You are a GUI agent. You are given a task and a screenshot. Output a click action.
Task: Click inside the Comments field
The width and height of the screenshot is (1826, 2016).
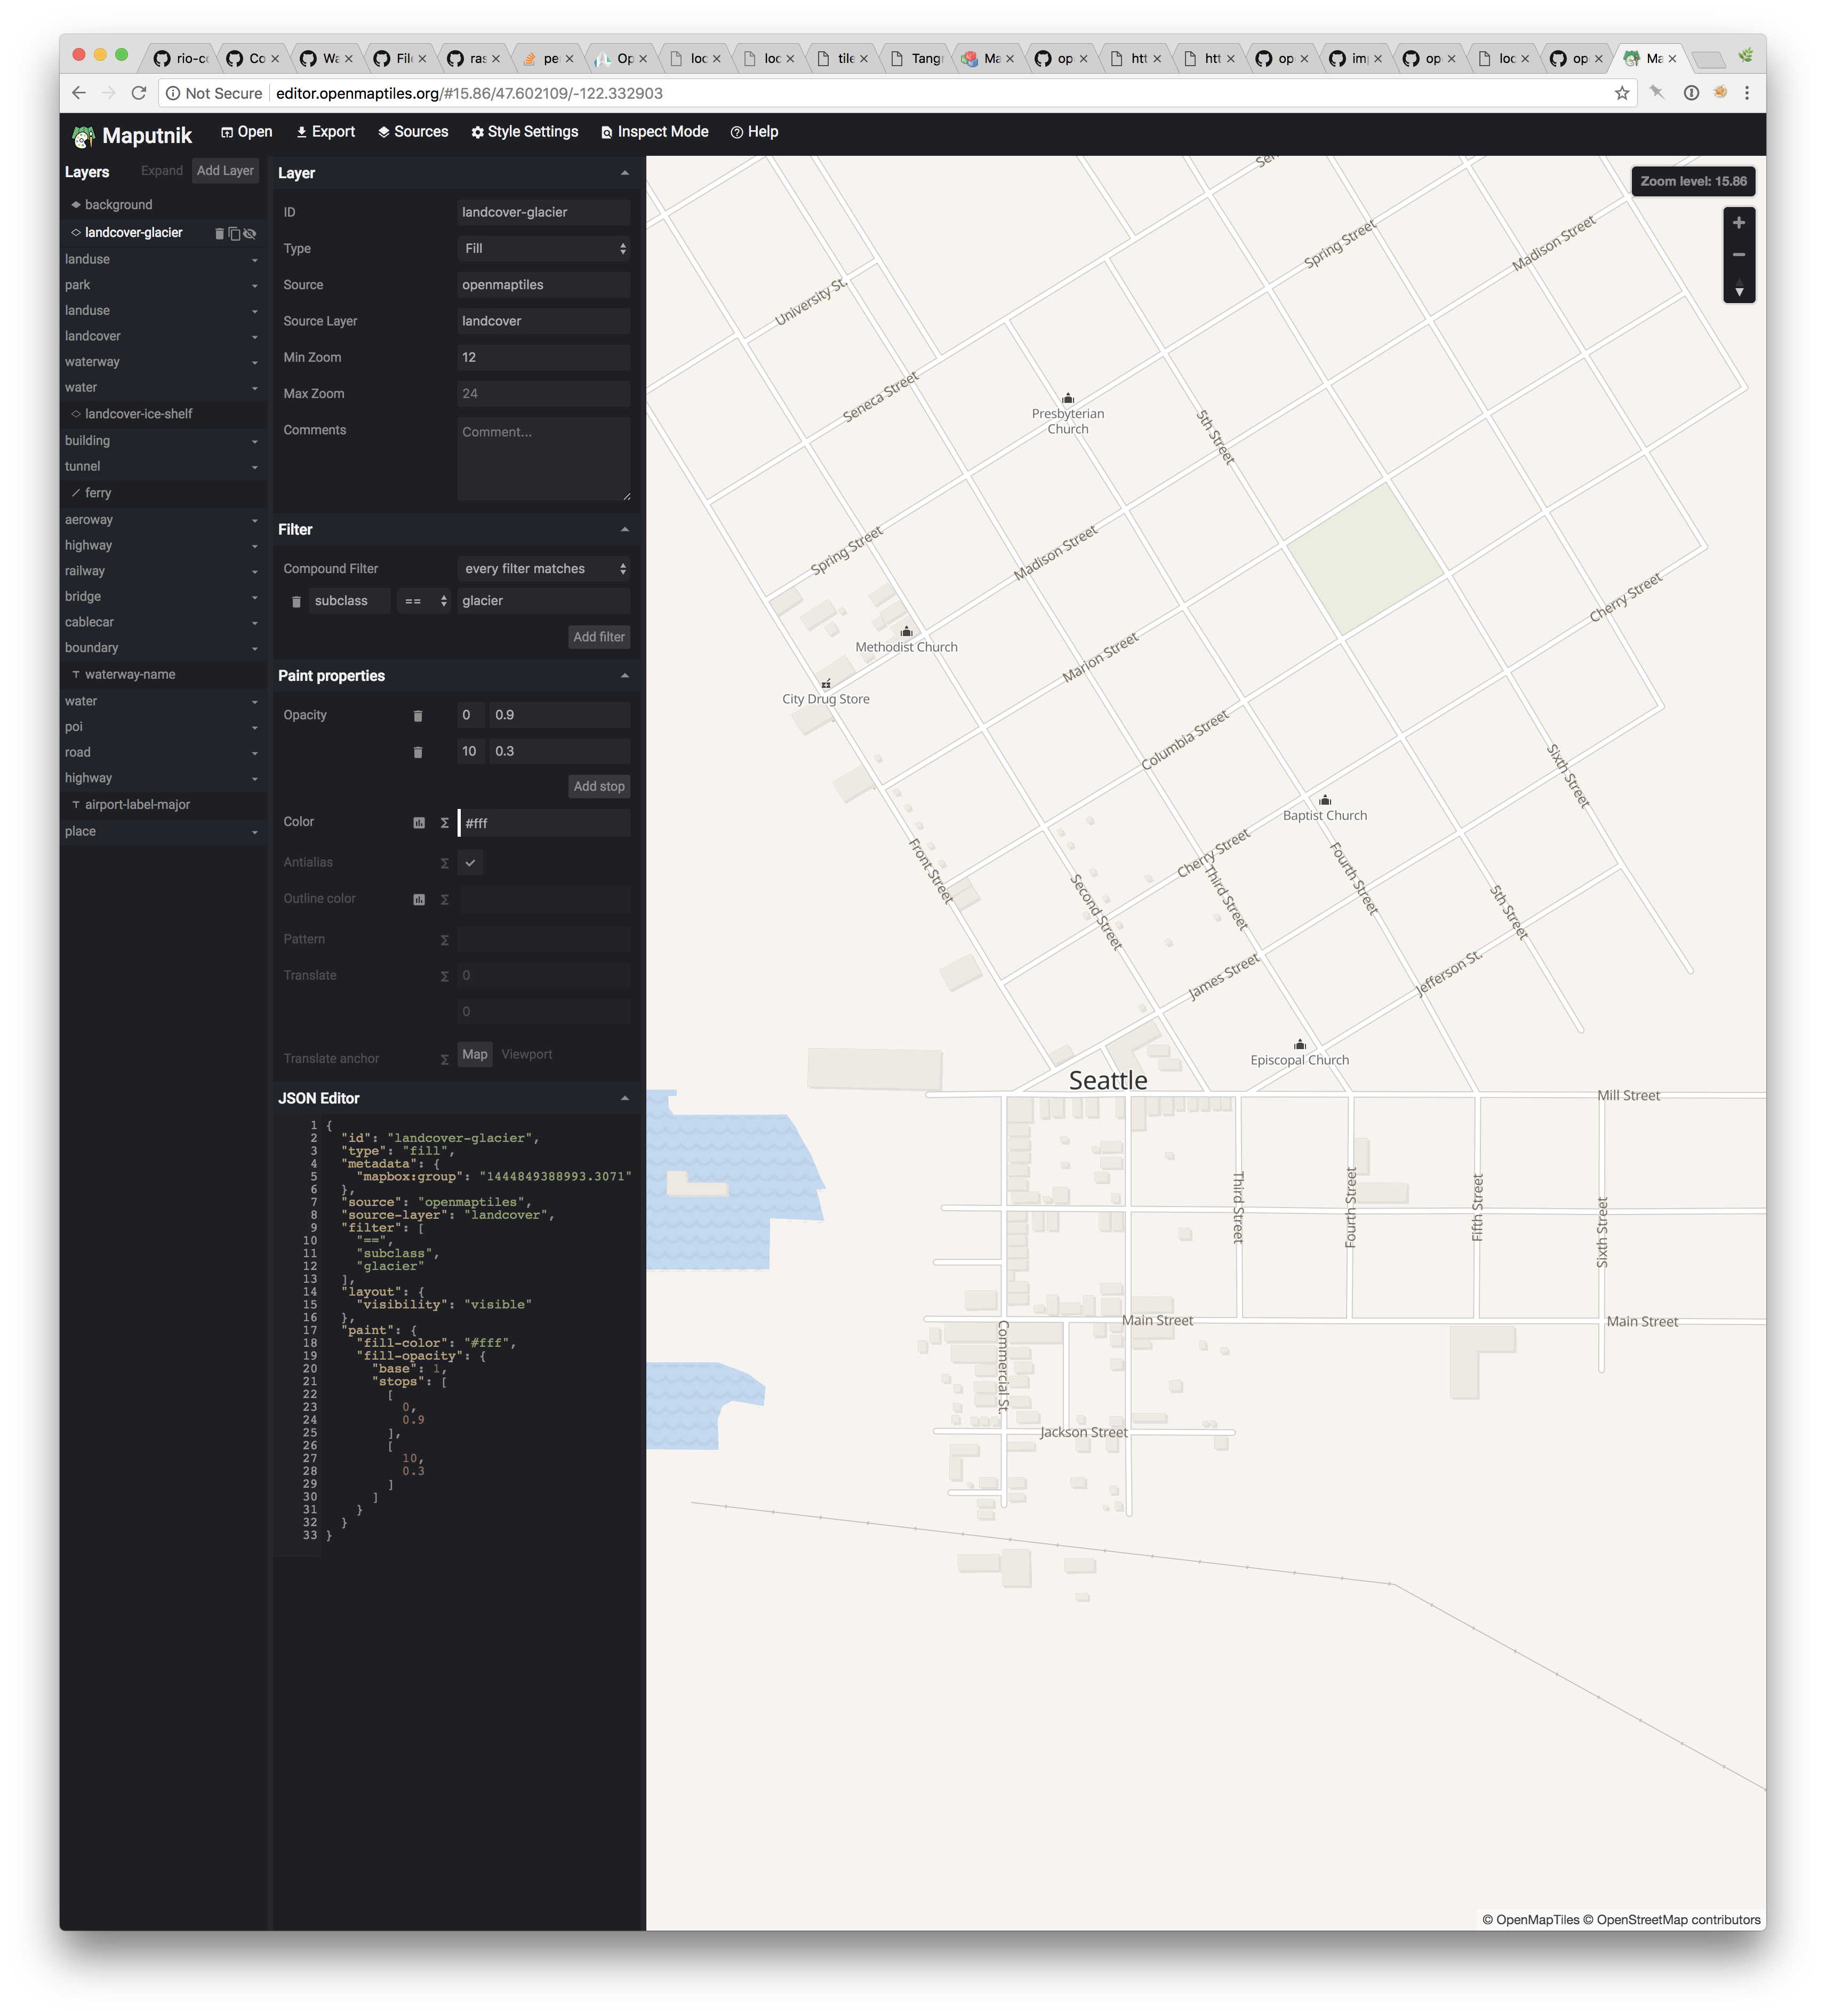point(543,458)
